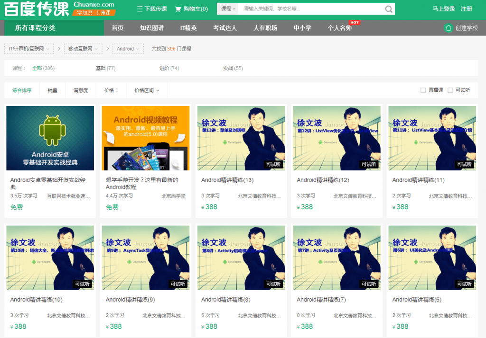486x338 pixels.
Task: Open the Android breadcrumb dropdown
Action: [127, 48]
